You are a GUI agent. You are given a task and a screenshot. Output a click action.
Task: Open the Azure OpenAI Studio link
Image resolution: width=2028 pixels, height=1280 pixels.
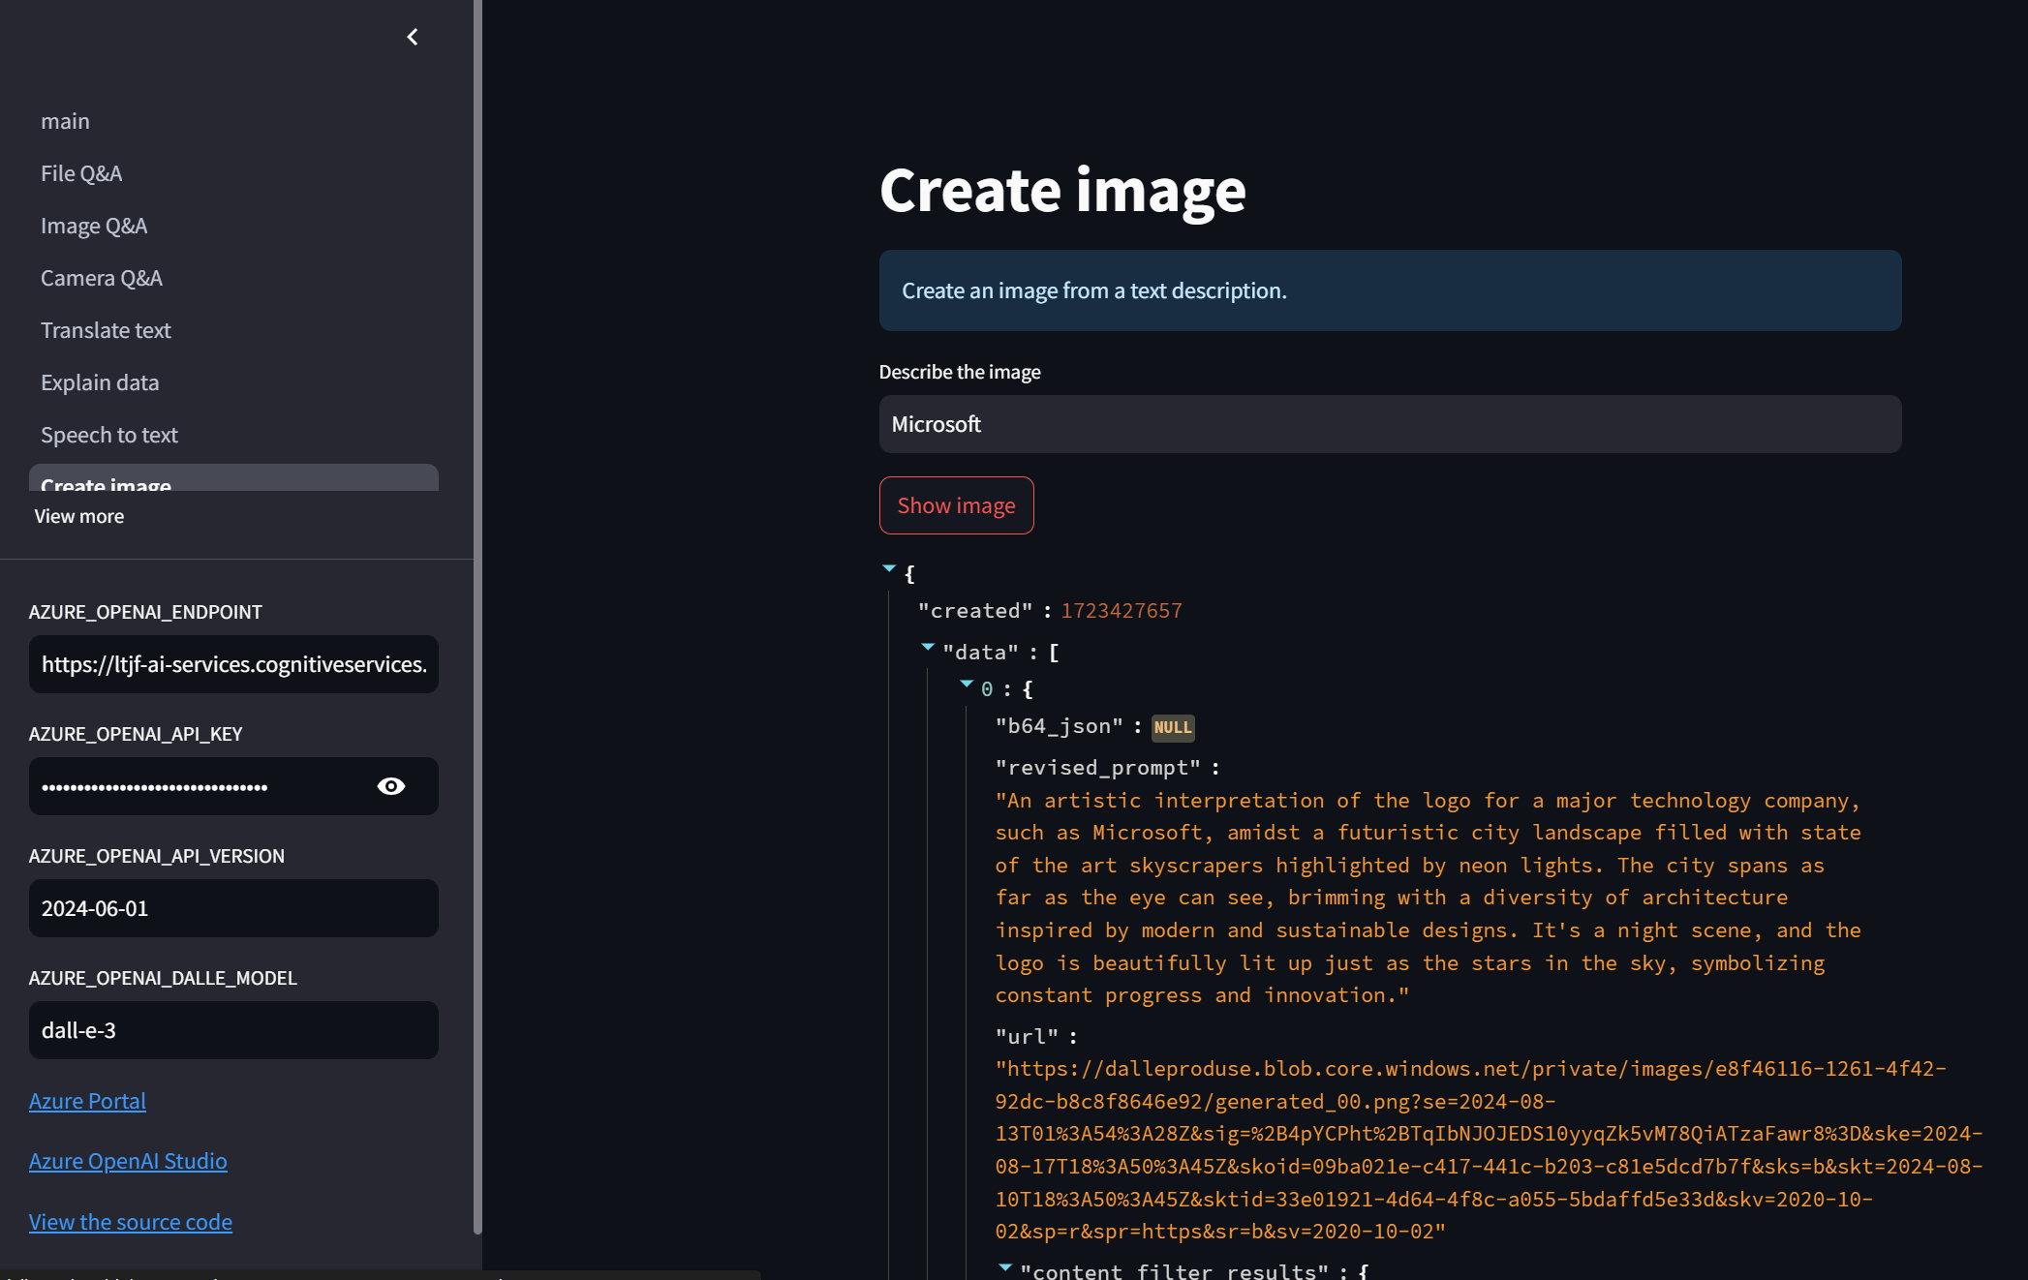[128, 1161]
